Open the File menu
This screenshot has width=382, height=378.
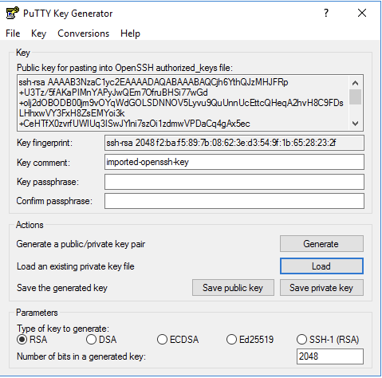click(x=13, y=33)
